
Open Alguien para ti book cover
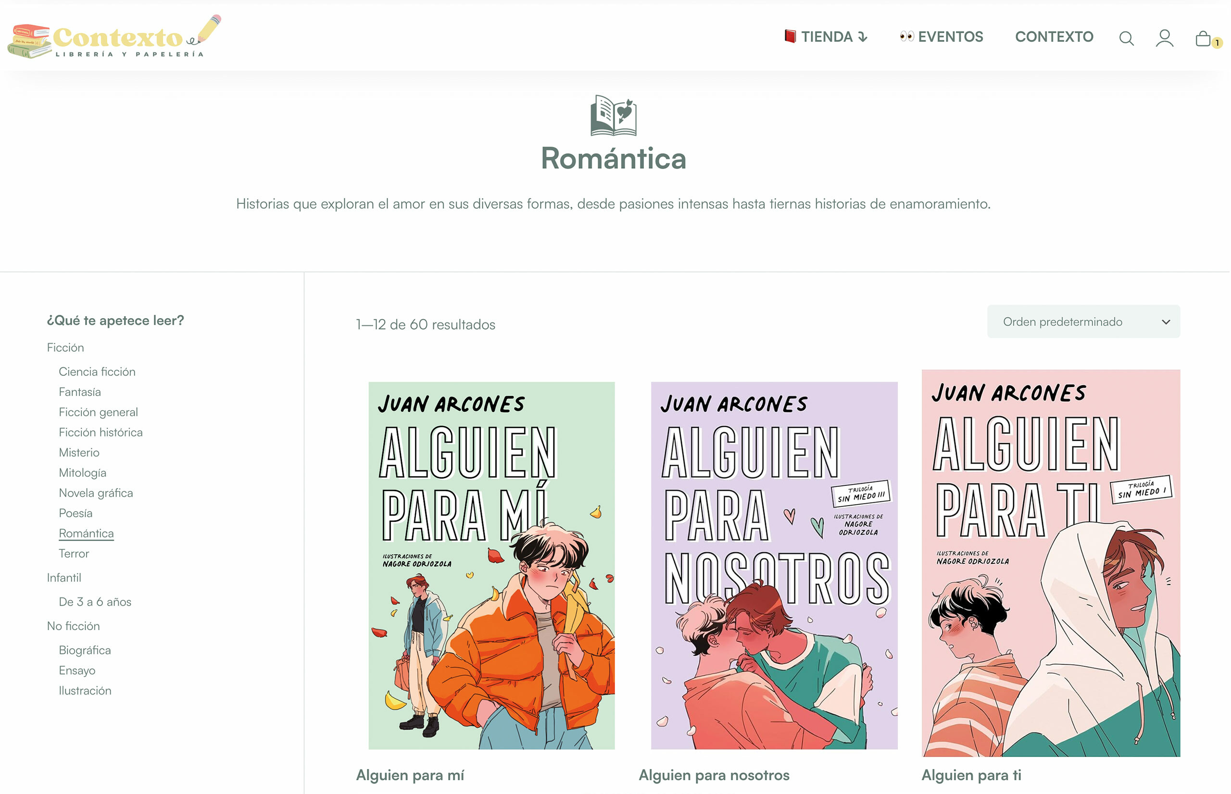pyautogui.click(x=1052, y=563)
